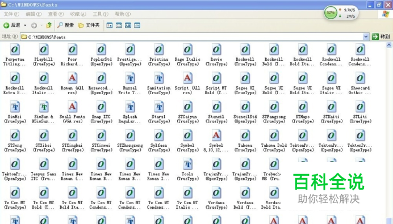Open the 帮助 (Help) menu
393x224 pixels.
123,14
